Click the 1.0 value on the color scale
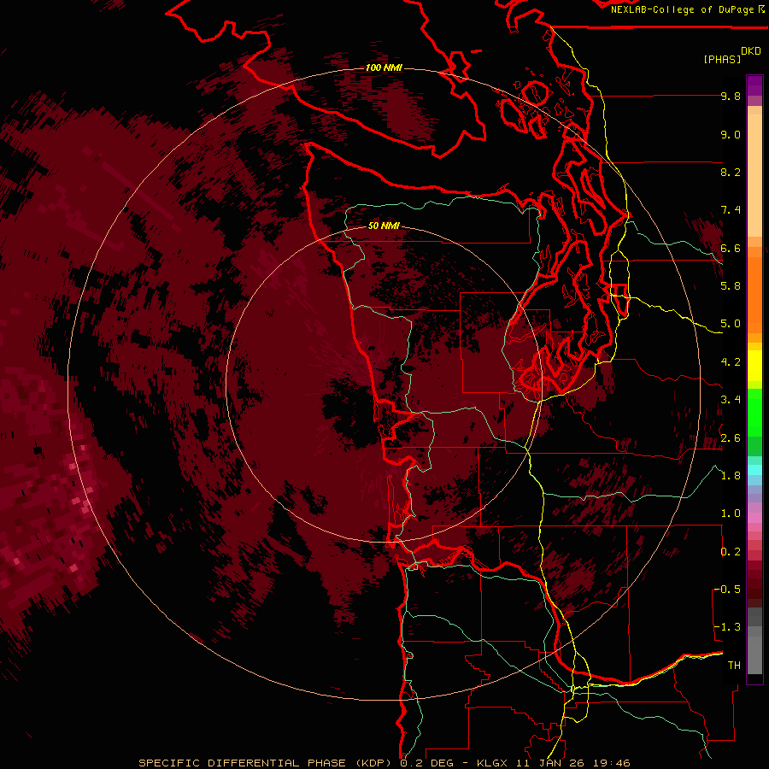 coord(731,514)
